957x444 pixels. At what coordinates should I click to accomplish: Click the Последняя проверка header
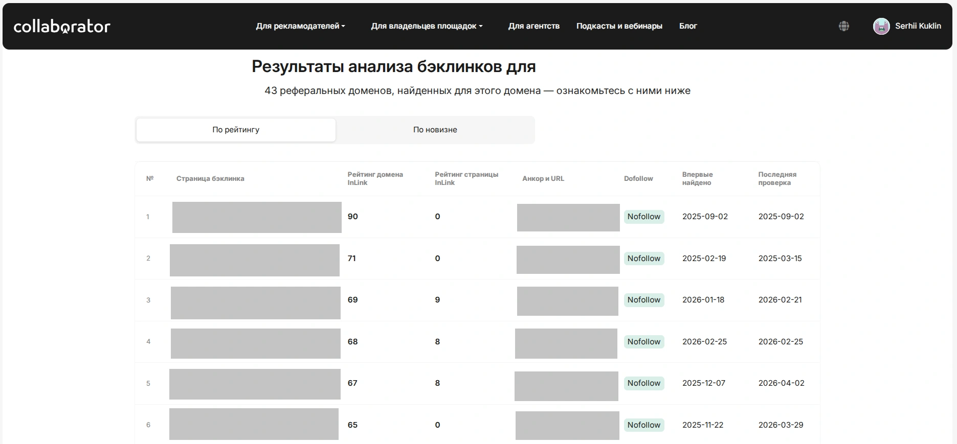point(777,179)
